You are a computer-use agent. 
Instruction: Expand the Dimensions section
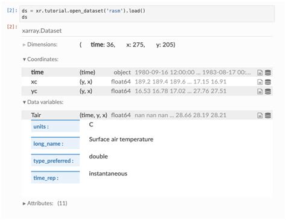click(40, 44)
